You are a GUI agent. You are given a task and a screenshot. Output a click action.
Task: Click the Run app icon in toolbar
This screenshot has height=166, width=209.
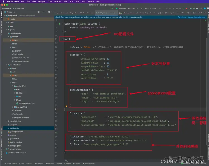164,8
